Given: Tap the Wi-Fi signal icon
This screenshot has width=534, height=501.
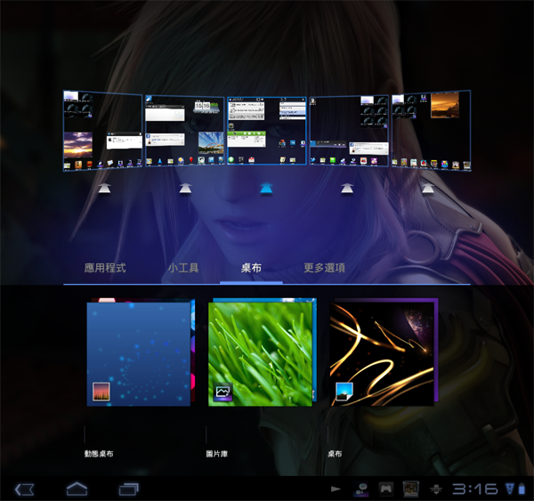Looking at the screenshot, I should pyautogui.click(x=509, y=489).
